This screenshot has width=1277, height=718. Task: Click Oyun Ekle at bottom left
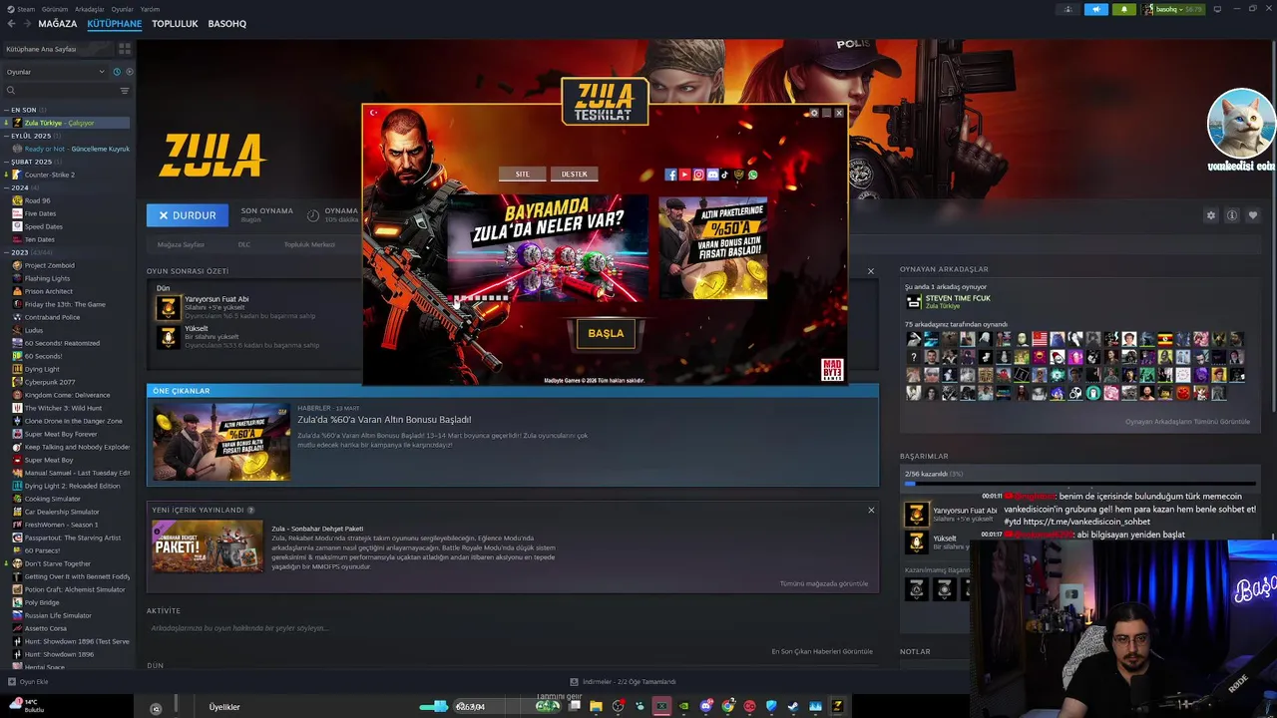click(x=28, y=682)
